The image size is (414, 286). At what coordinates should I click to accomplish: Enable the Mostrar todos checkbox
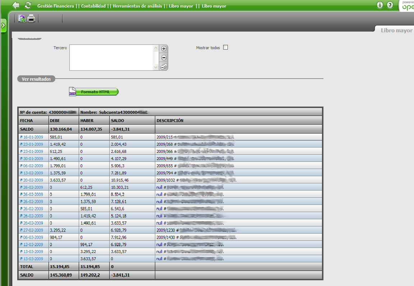tap(225, 47)
